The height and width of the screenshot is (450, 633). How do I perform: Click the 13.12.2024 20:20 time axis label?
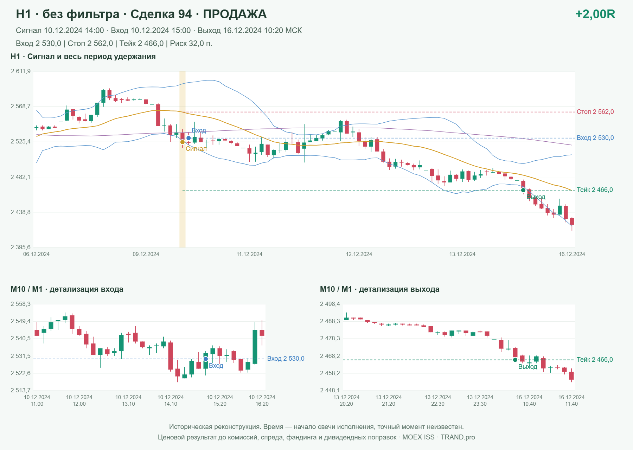point(346,400)
